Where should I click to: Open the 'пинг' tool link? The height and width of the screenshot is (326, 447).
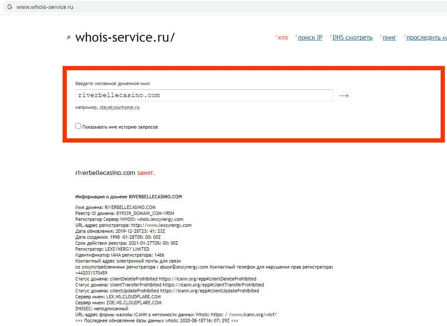point(390,37)
